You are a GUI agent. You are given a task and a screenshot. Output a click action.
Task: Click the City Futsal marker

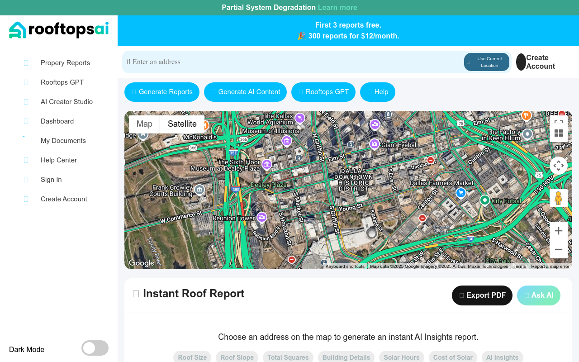(485, 200)
